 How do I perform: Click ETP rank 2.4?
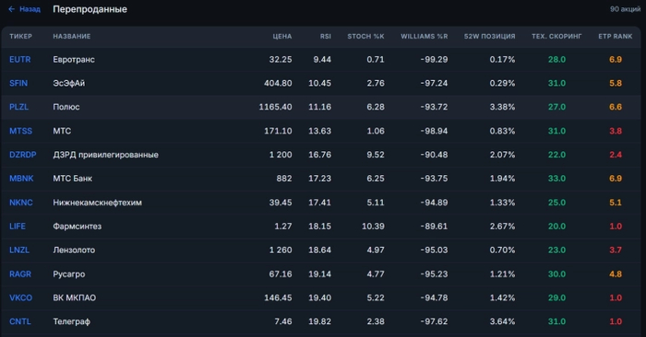[616, 155]
